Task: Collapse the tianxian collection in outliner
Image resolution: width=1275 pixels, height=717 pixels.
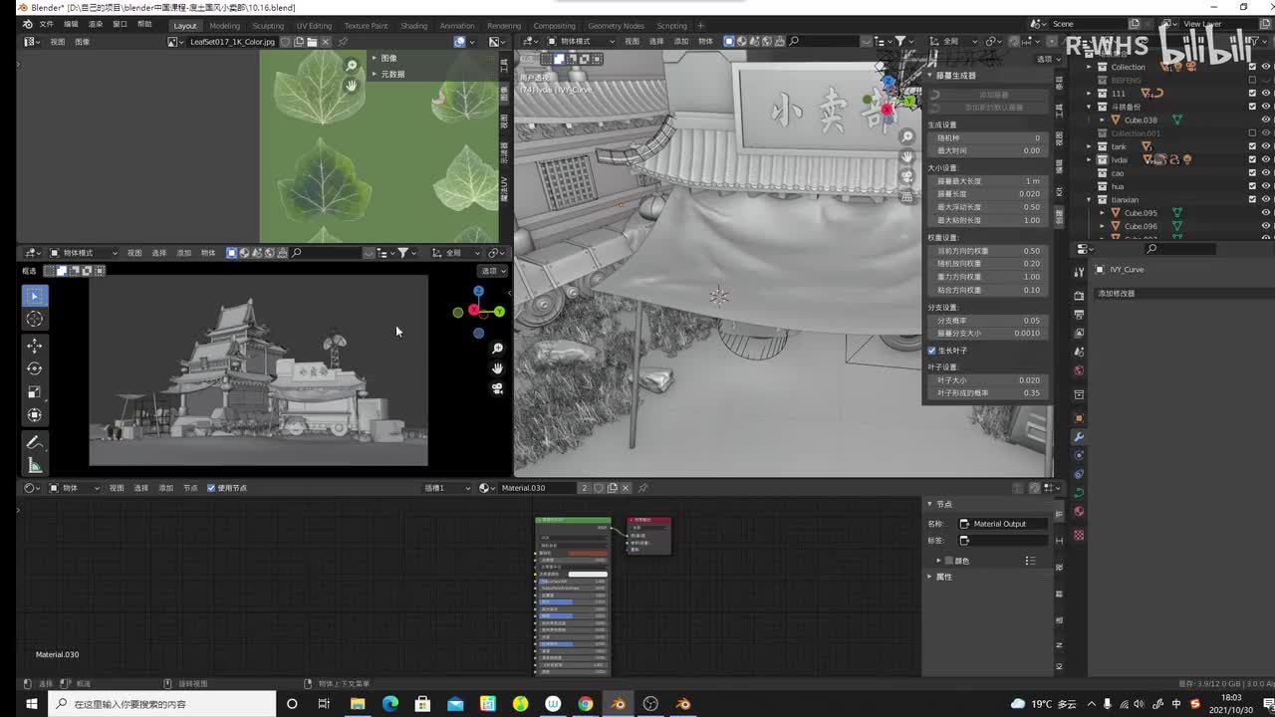Action: [x=1089, y=199]
